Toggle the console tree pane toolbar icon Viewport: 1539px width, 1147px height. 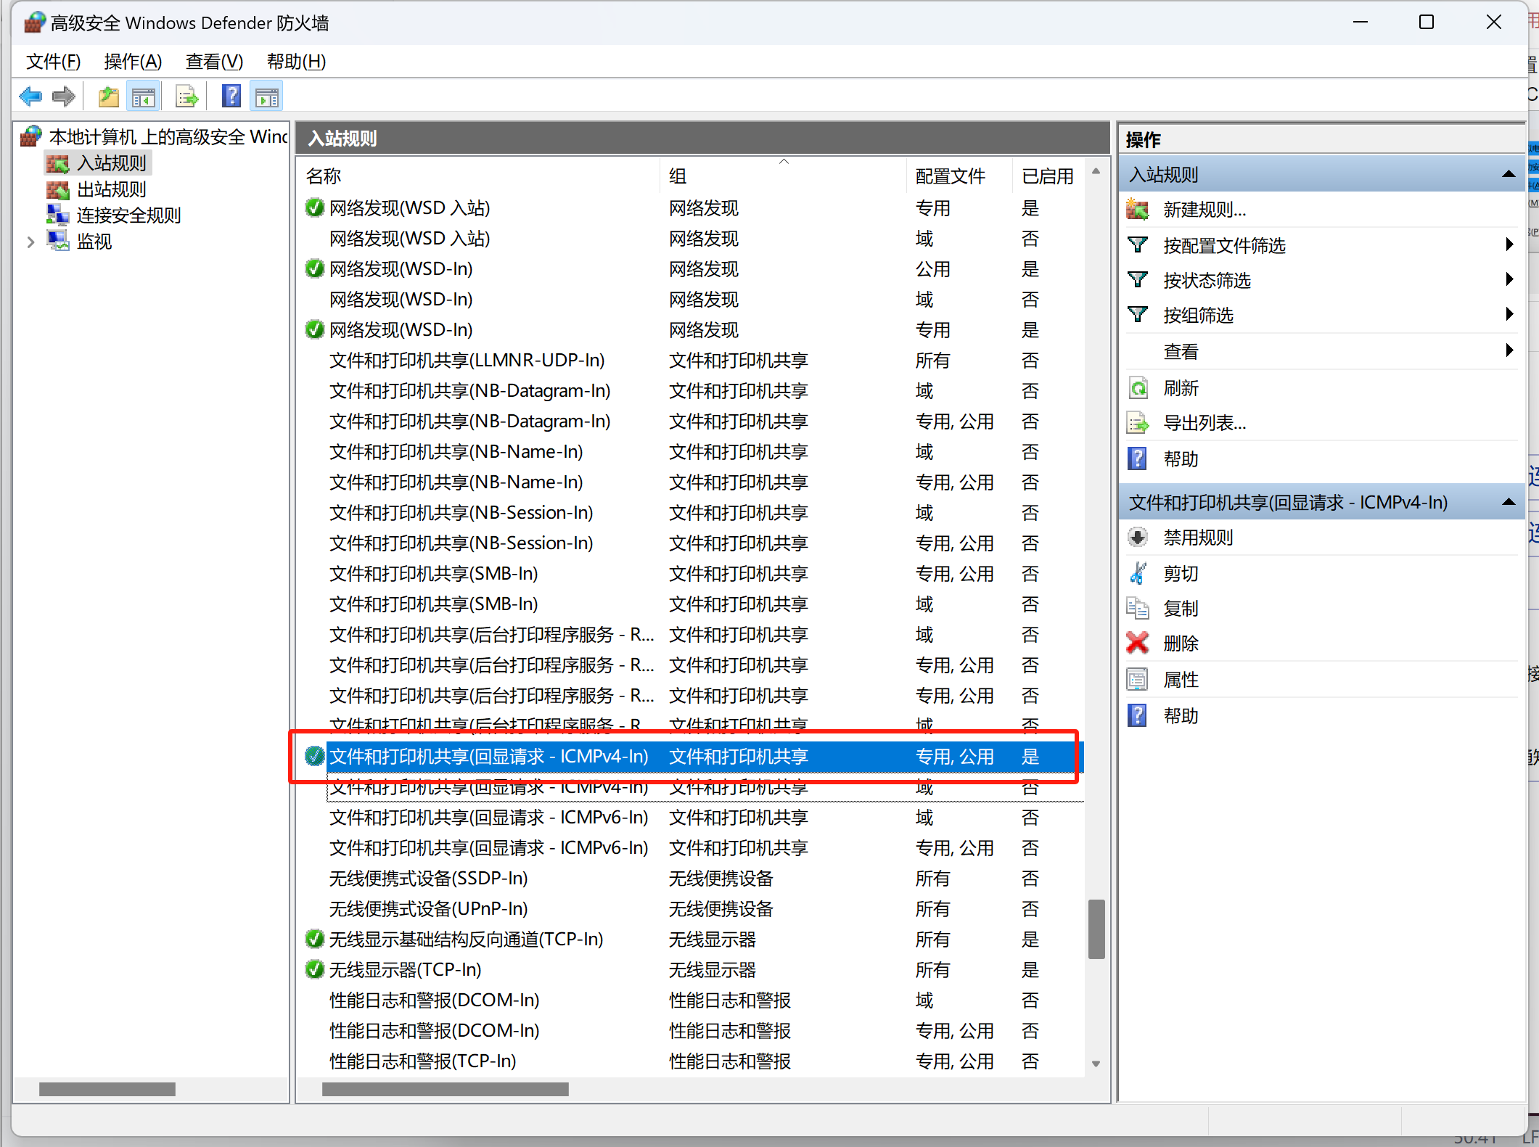[x=143, y=96]
